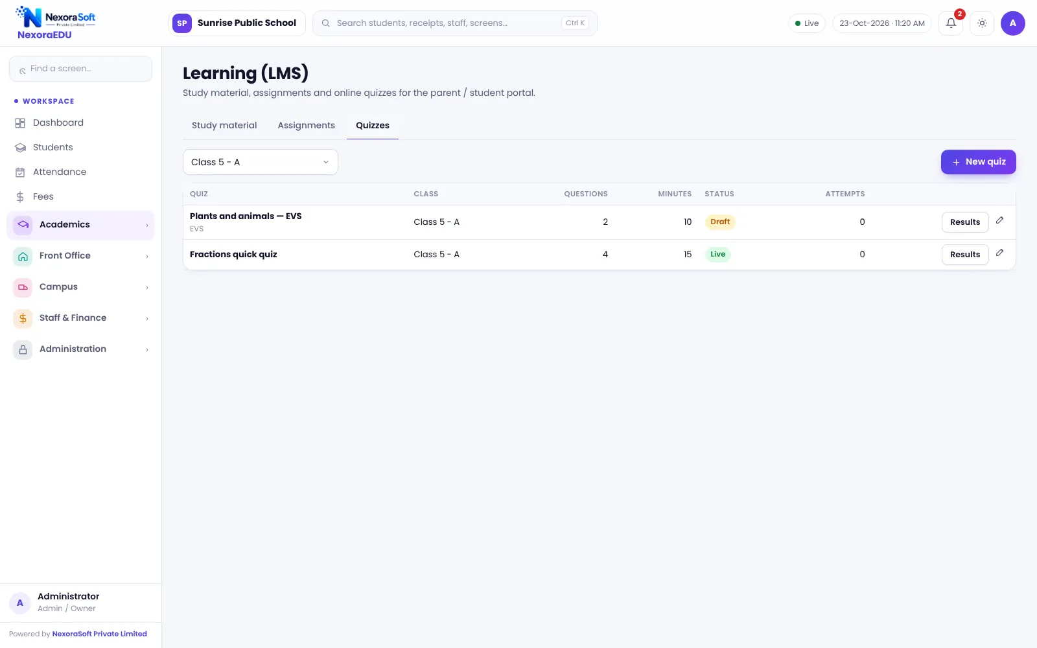This screenshot has width=1037, height=648.
Task: Click the Ctrl K shortcut hint
Action: 576,23
